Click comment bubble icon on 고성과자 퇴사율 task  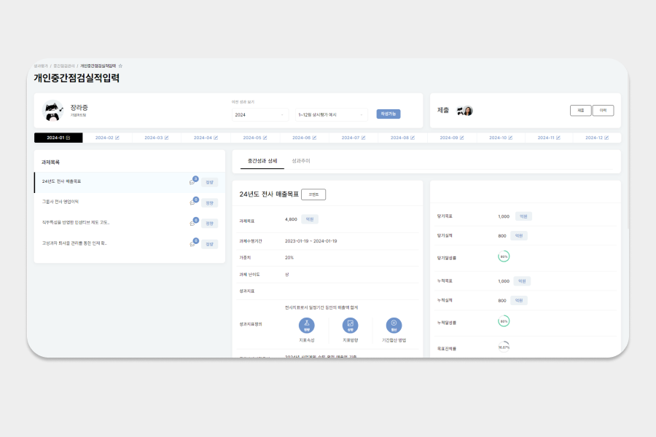tap(192, 243)
